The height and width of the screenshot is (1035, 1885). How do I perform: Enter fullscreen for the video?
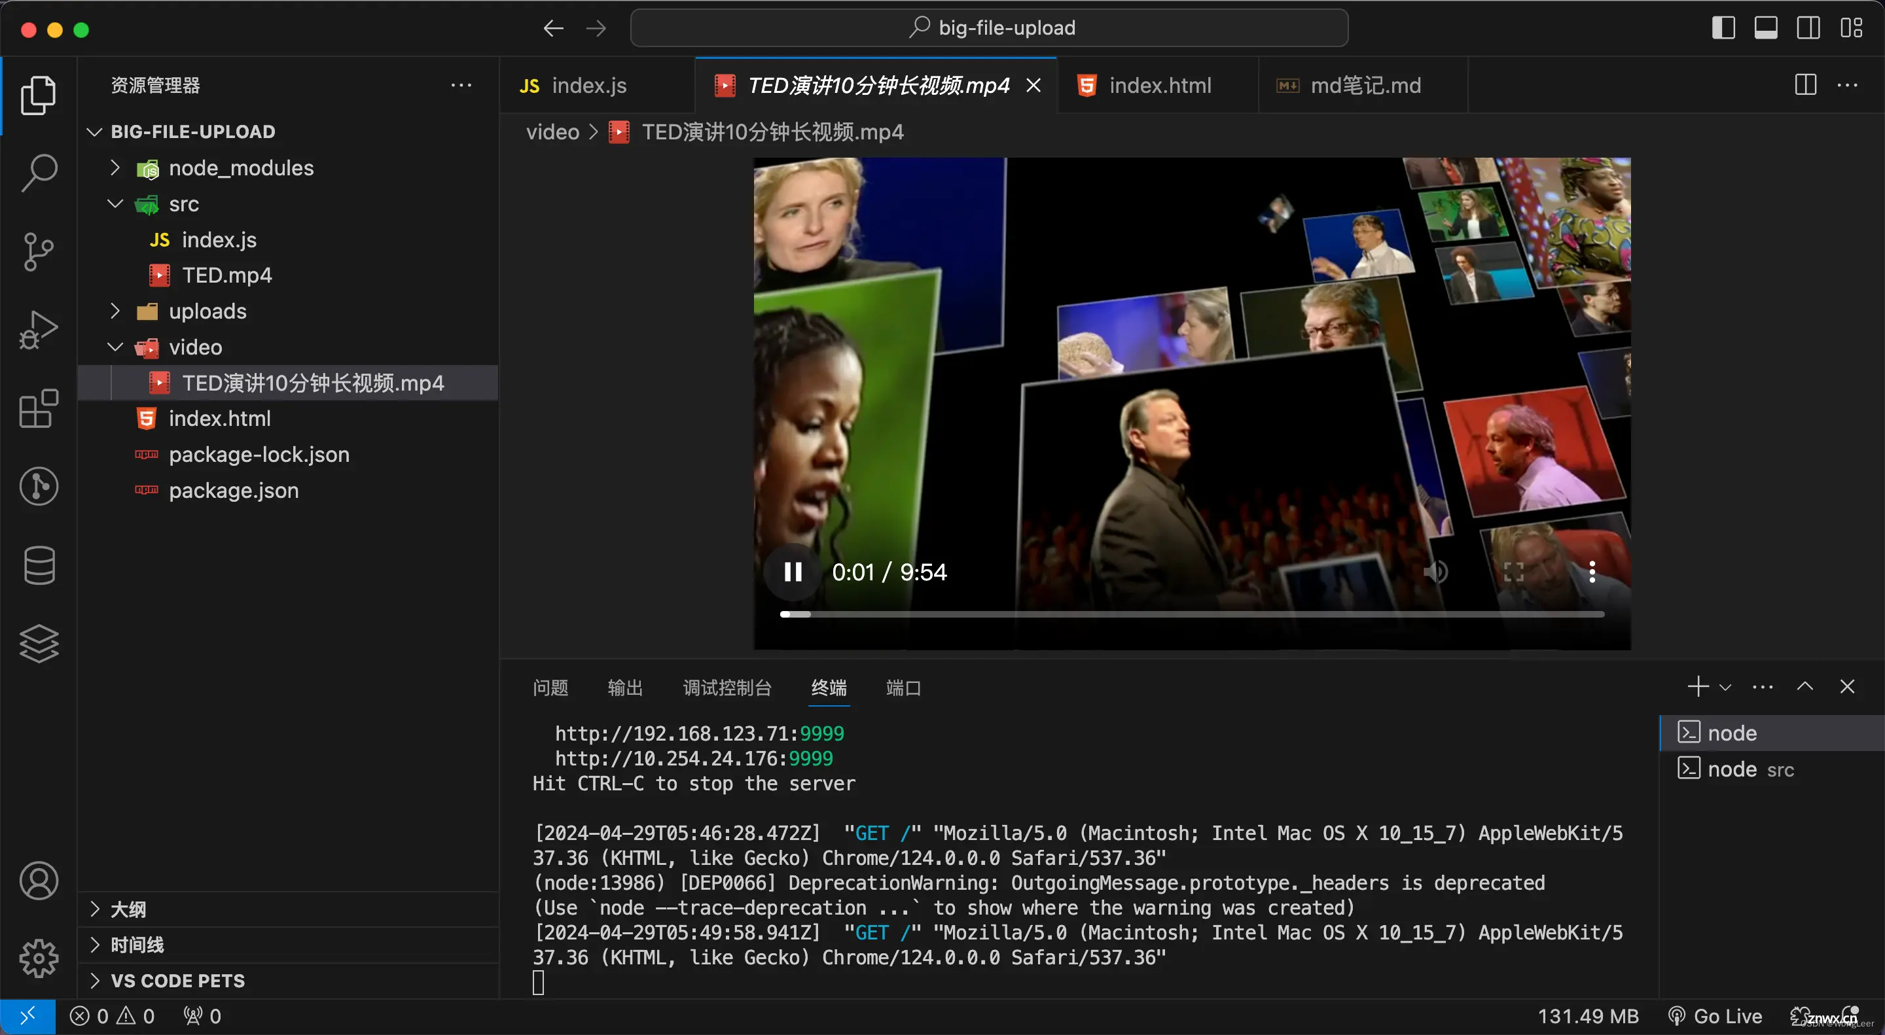tap(1514, 572)
